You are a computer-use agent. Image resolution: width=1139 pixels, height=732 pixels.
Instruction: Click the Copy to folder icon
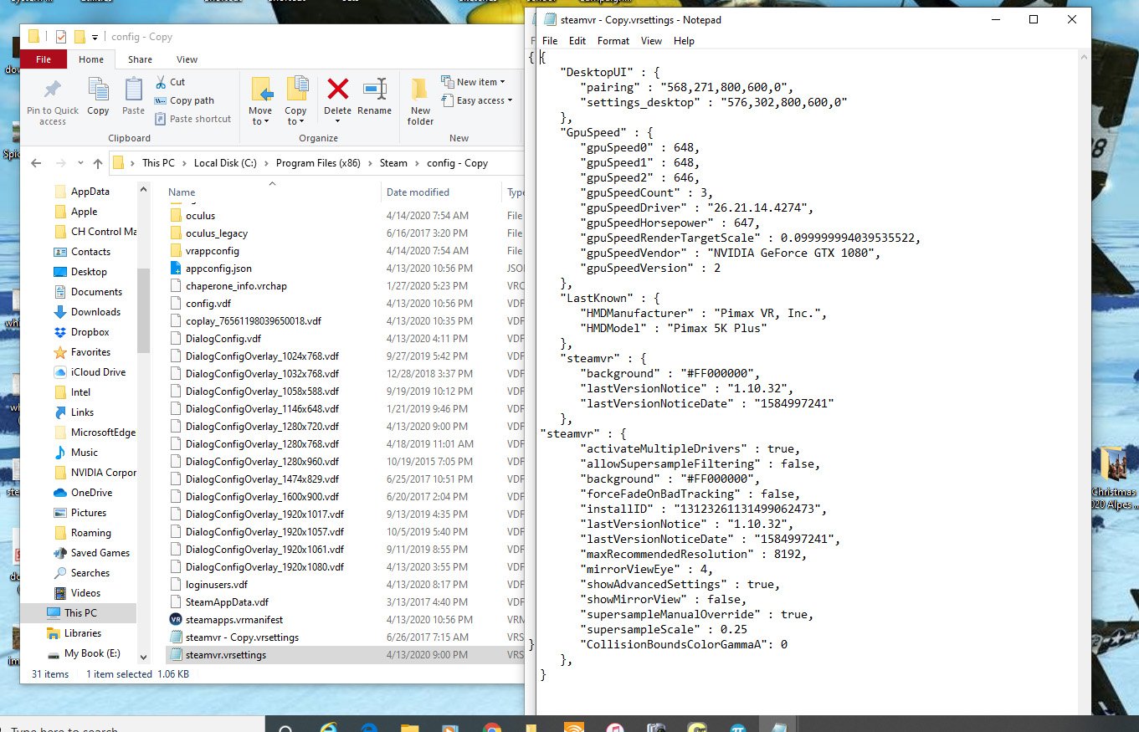[x=296, y=90]
